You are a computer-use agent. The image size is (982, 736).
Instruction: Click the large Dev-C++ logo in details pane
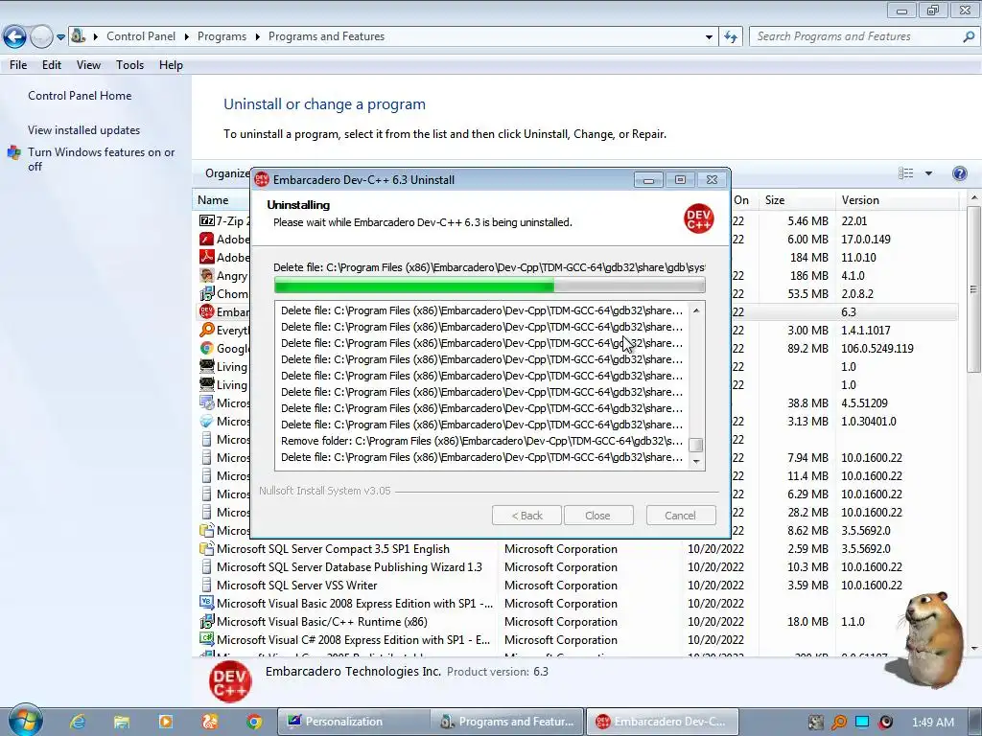tap(230, 682)
